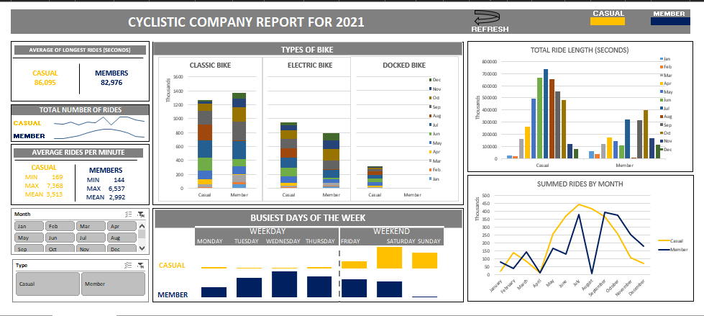Toggle multi-select in Month slicer

coord(129,215)
